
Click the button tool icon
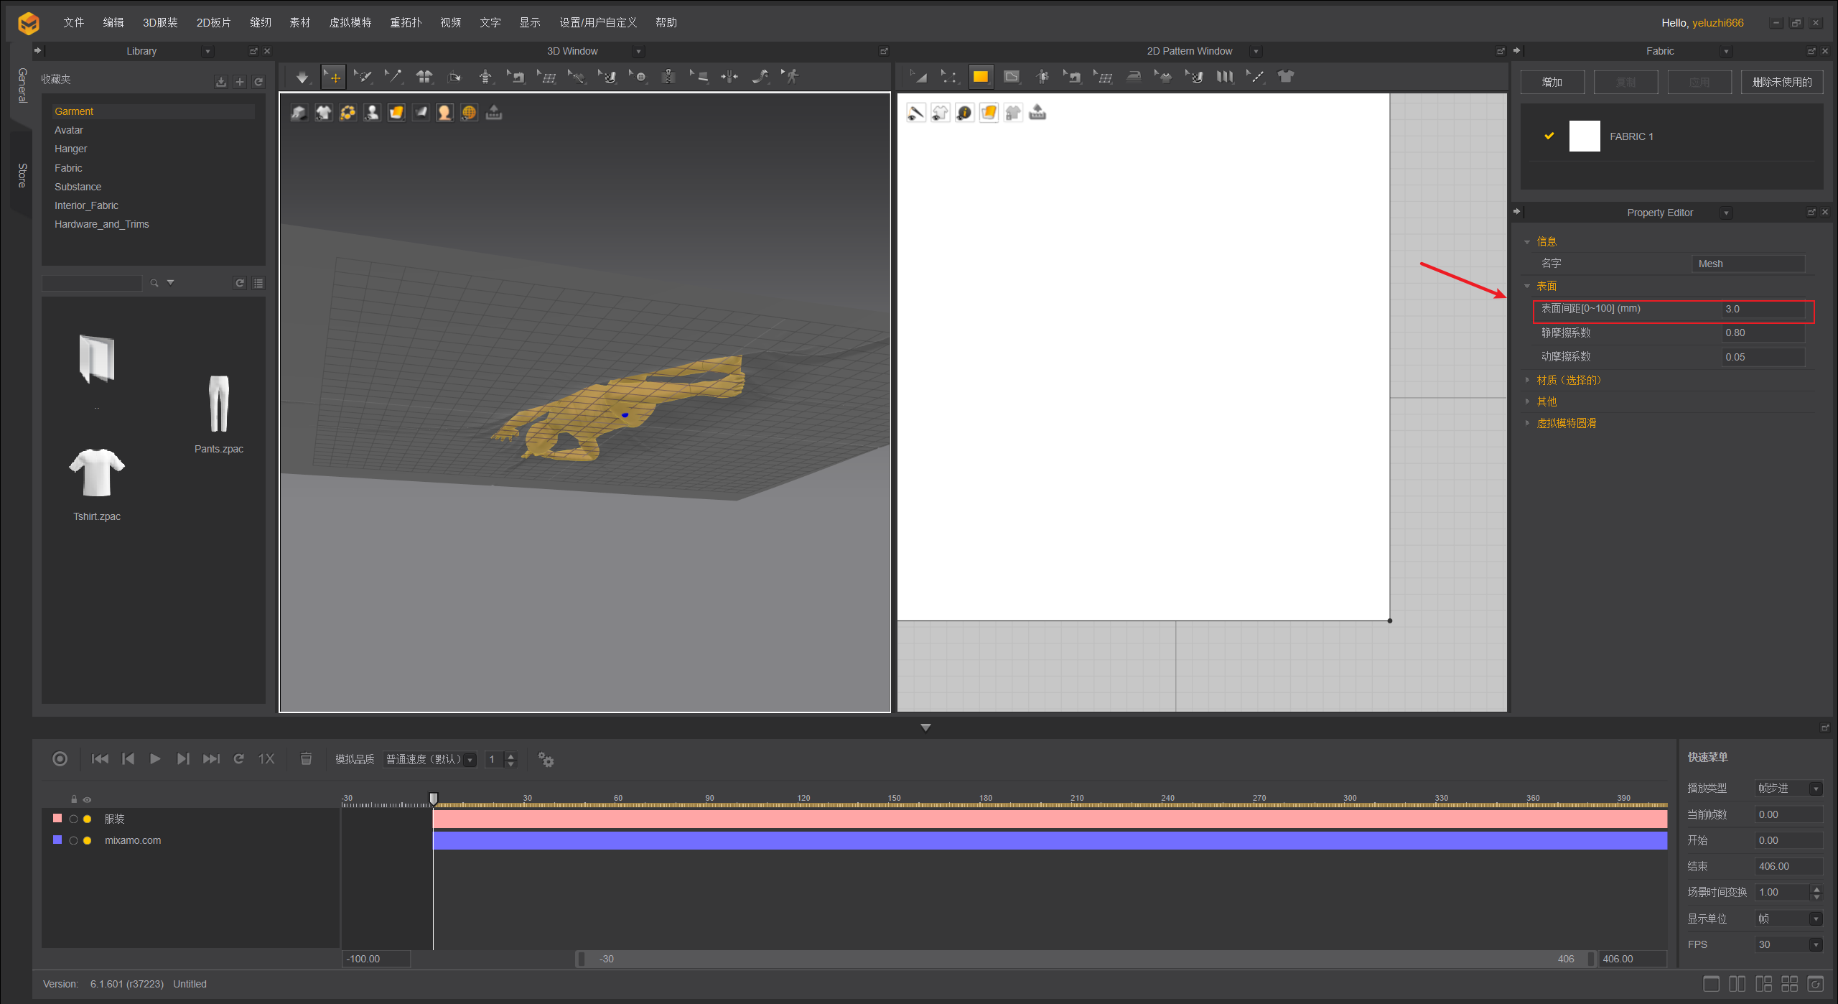pos(640,77)
